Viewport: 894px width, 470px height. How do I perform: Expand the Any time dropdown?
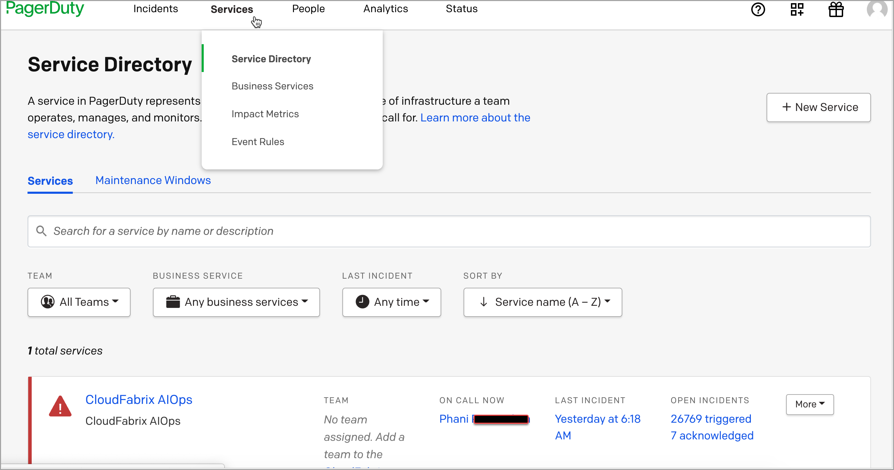point(391,302)
